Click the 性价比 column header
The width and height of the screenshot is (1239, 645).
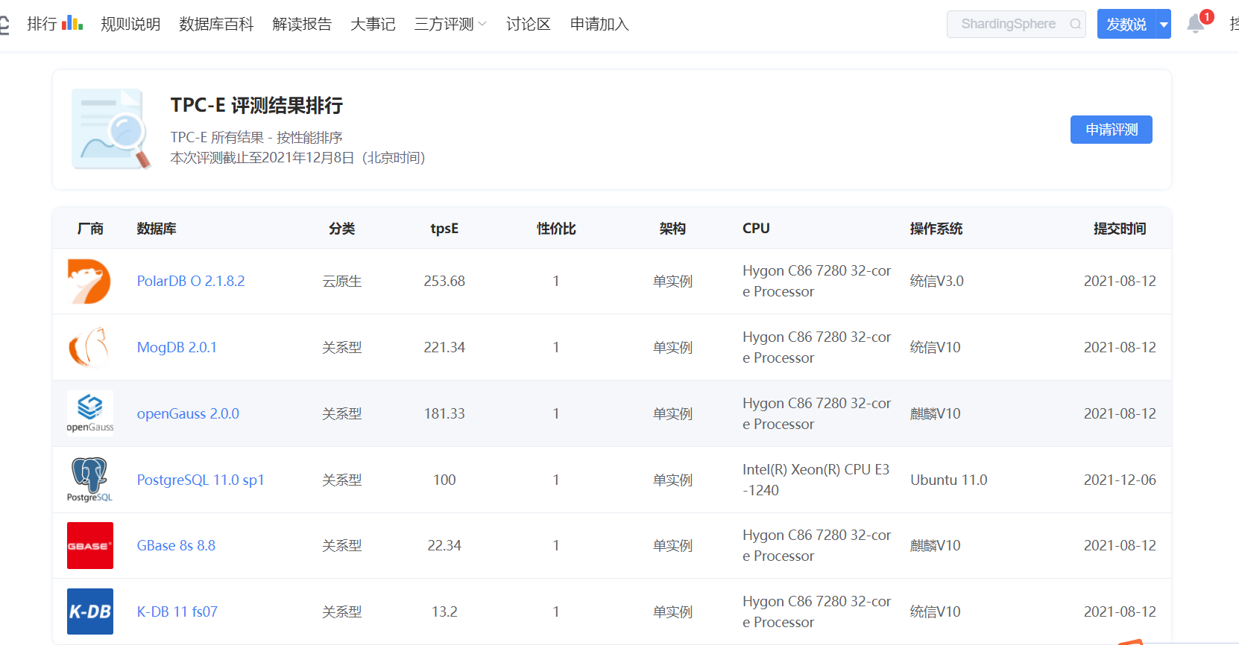click(x=556, y=229)
